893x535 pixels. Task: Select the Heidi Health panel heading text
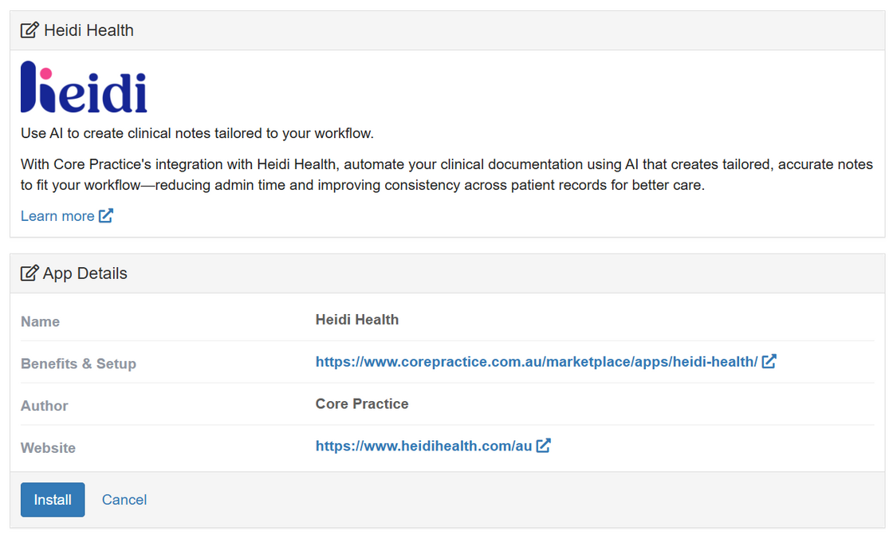coord(89,31)
